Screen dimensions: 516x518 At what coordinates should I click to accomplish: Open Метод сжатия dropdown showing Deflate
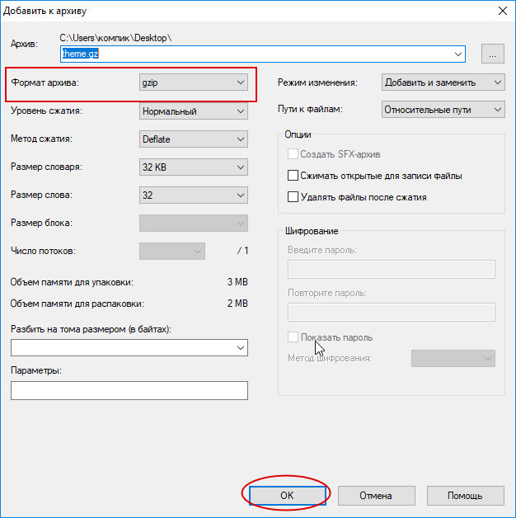(x=194, y=139)
